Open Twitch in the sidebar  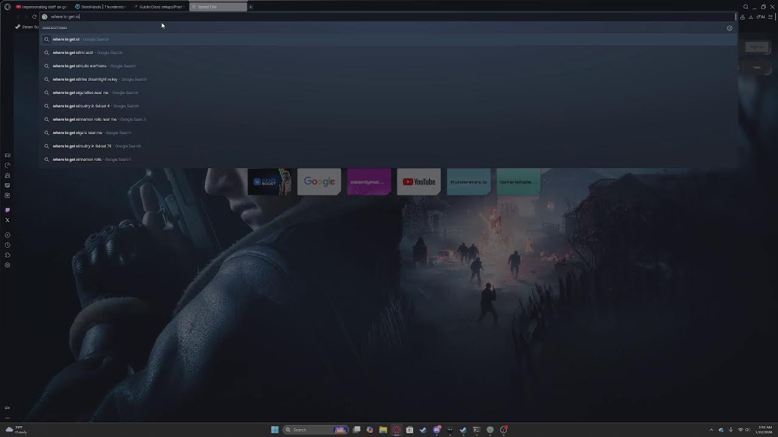pos(7,210)
